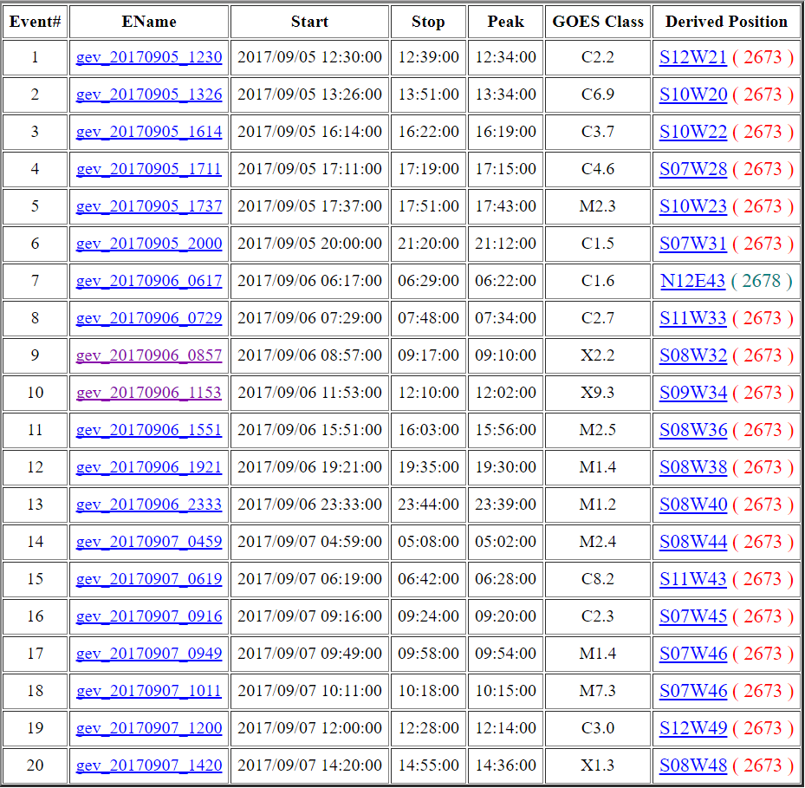
Task: Follow the S08W36 position link
Action: pos(693,429)
